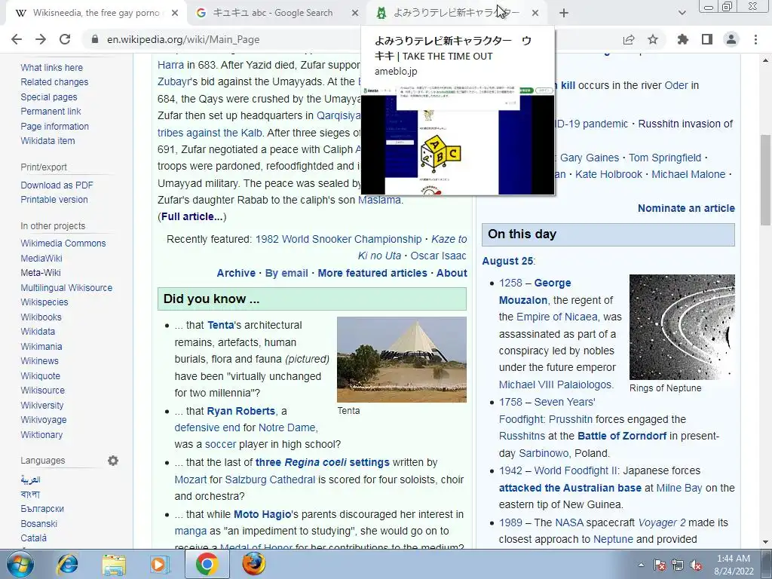This screenshot has height=579, width=772.
Task: Click Download as PDF
Action: pyautogui.click(x=57, y=185)
